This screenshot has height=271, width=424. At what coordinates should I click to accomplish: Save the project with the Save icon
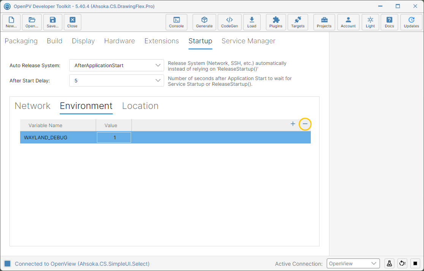tap(53, 22)
